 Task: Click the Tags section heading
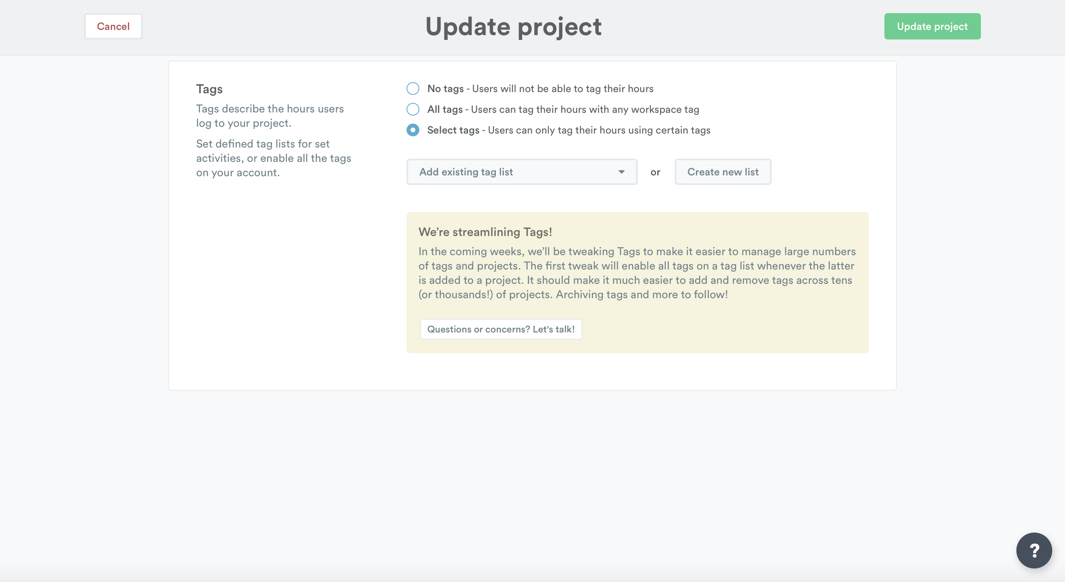(209, 89)
